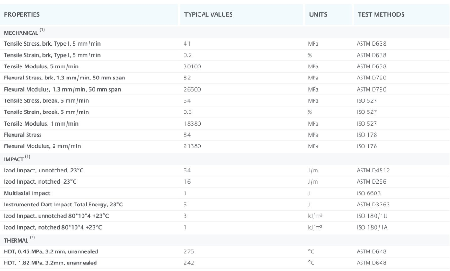Click the Flexural Stress property label
This screenshot has width=450, height=271.
[x=23, y=135]
